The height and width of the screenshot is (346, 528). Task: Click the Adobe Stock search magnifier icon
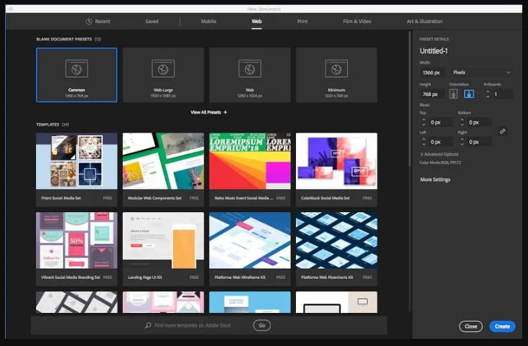[x=148, y=325]
